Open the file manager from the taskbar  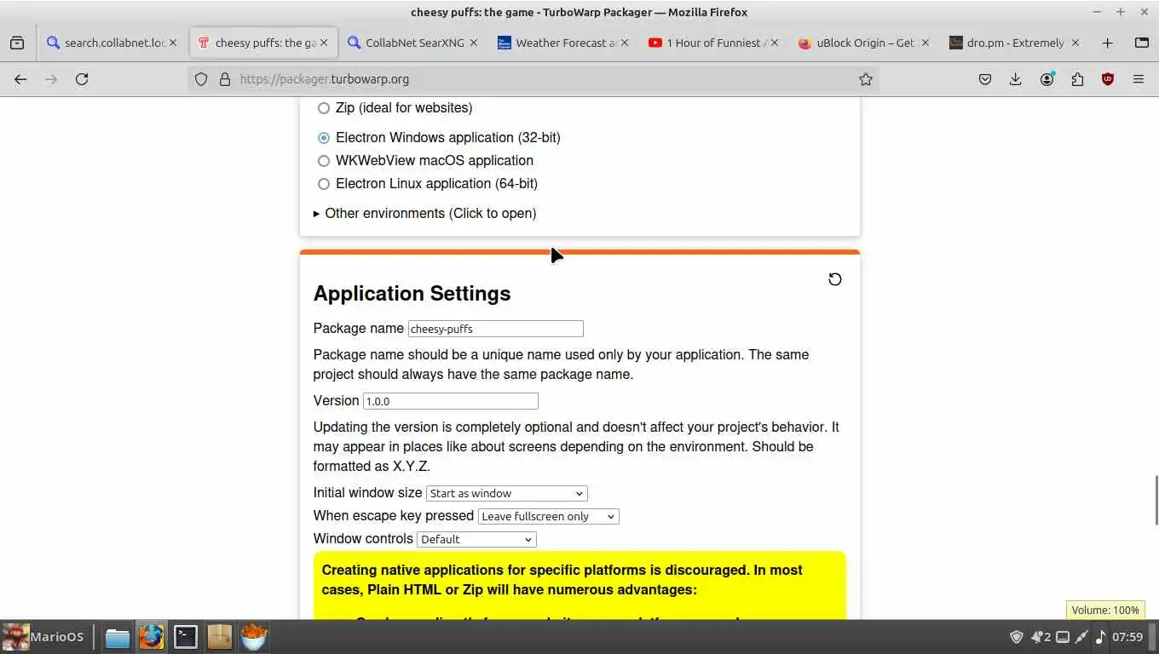(117, 637)
